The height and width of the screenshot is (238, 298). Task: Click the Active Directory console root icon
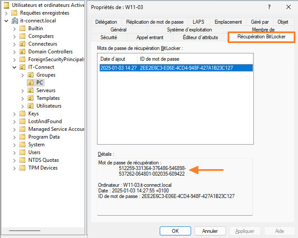pos(6,5)
